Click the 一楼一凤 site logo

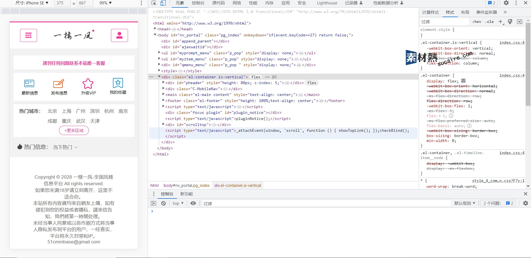tap(74, 35)
